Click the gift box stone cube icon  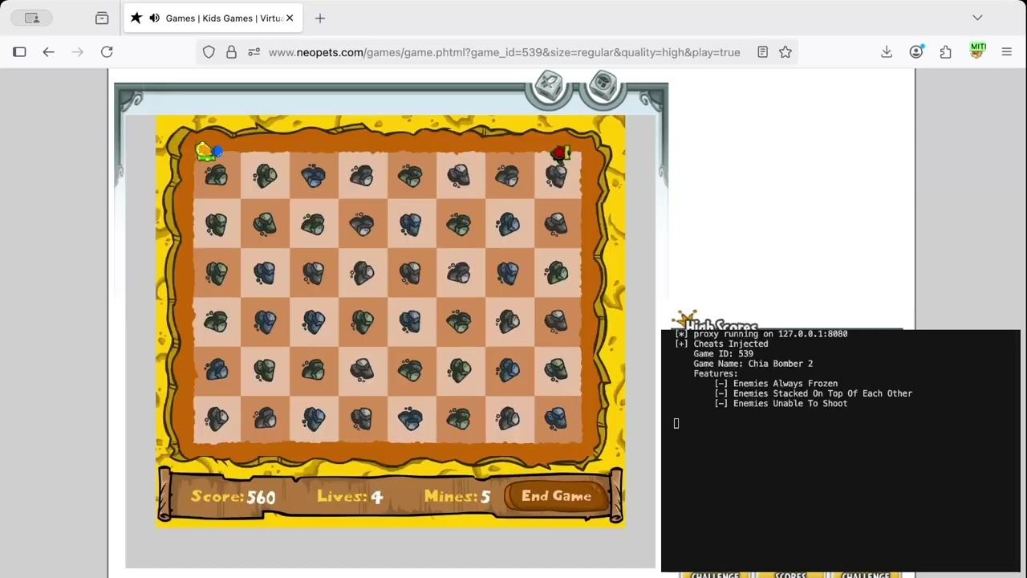tap(603, 86)
